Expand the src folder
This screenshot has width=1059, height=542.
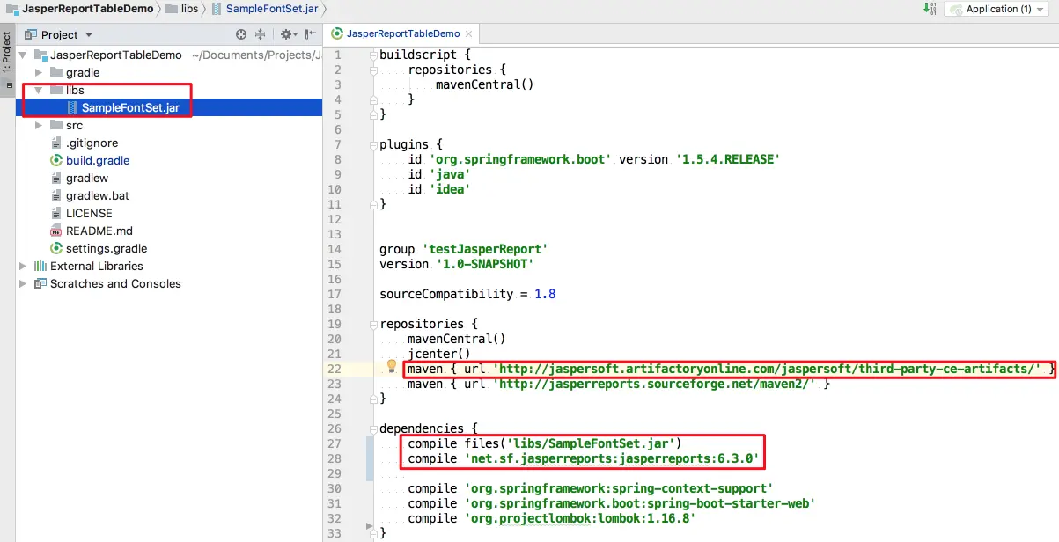[39, 125]
